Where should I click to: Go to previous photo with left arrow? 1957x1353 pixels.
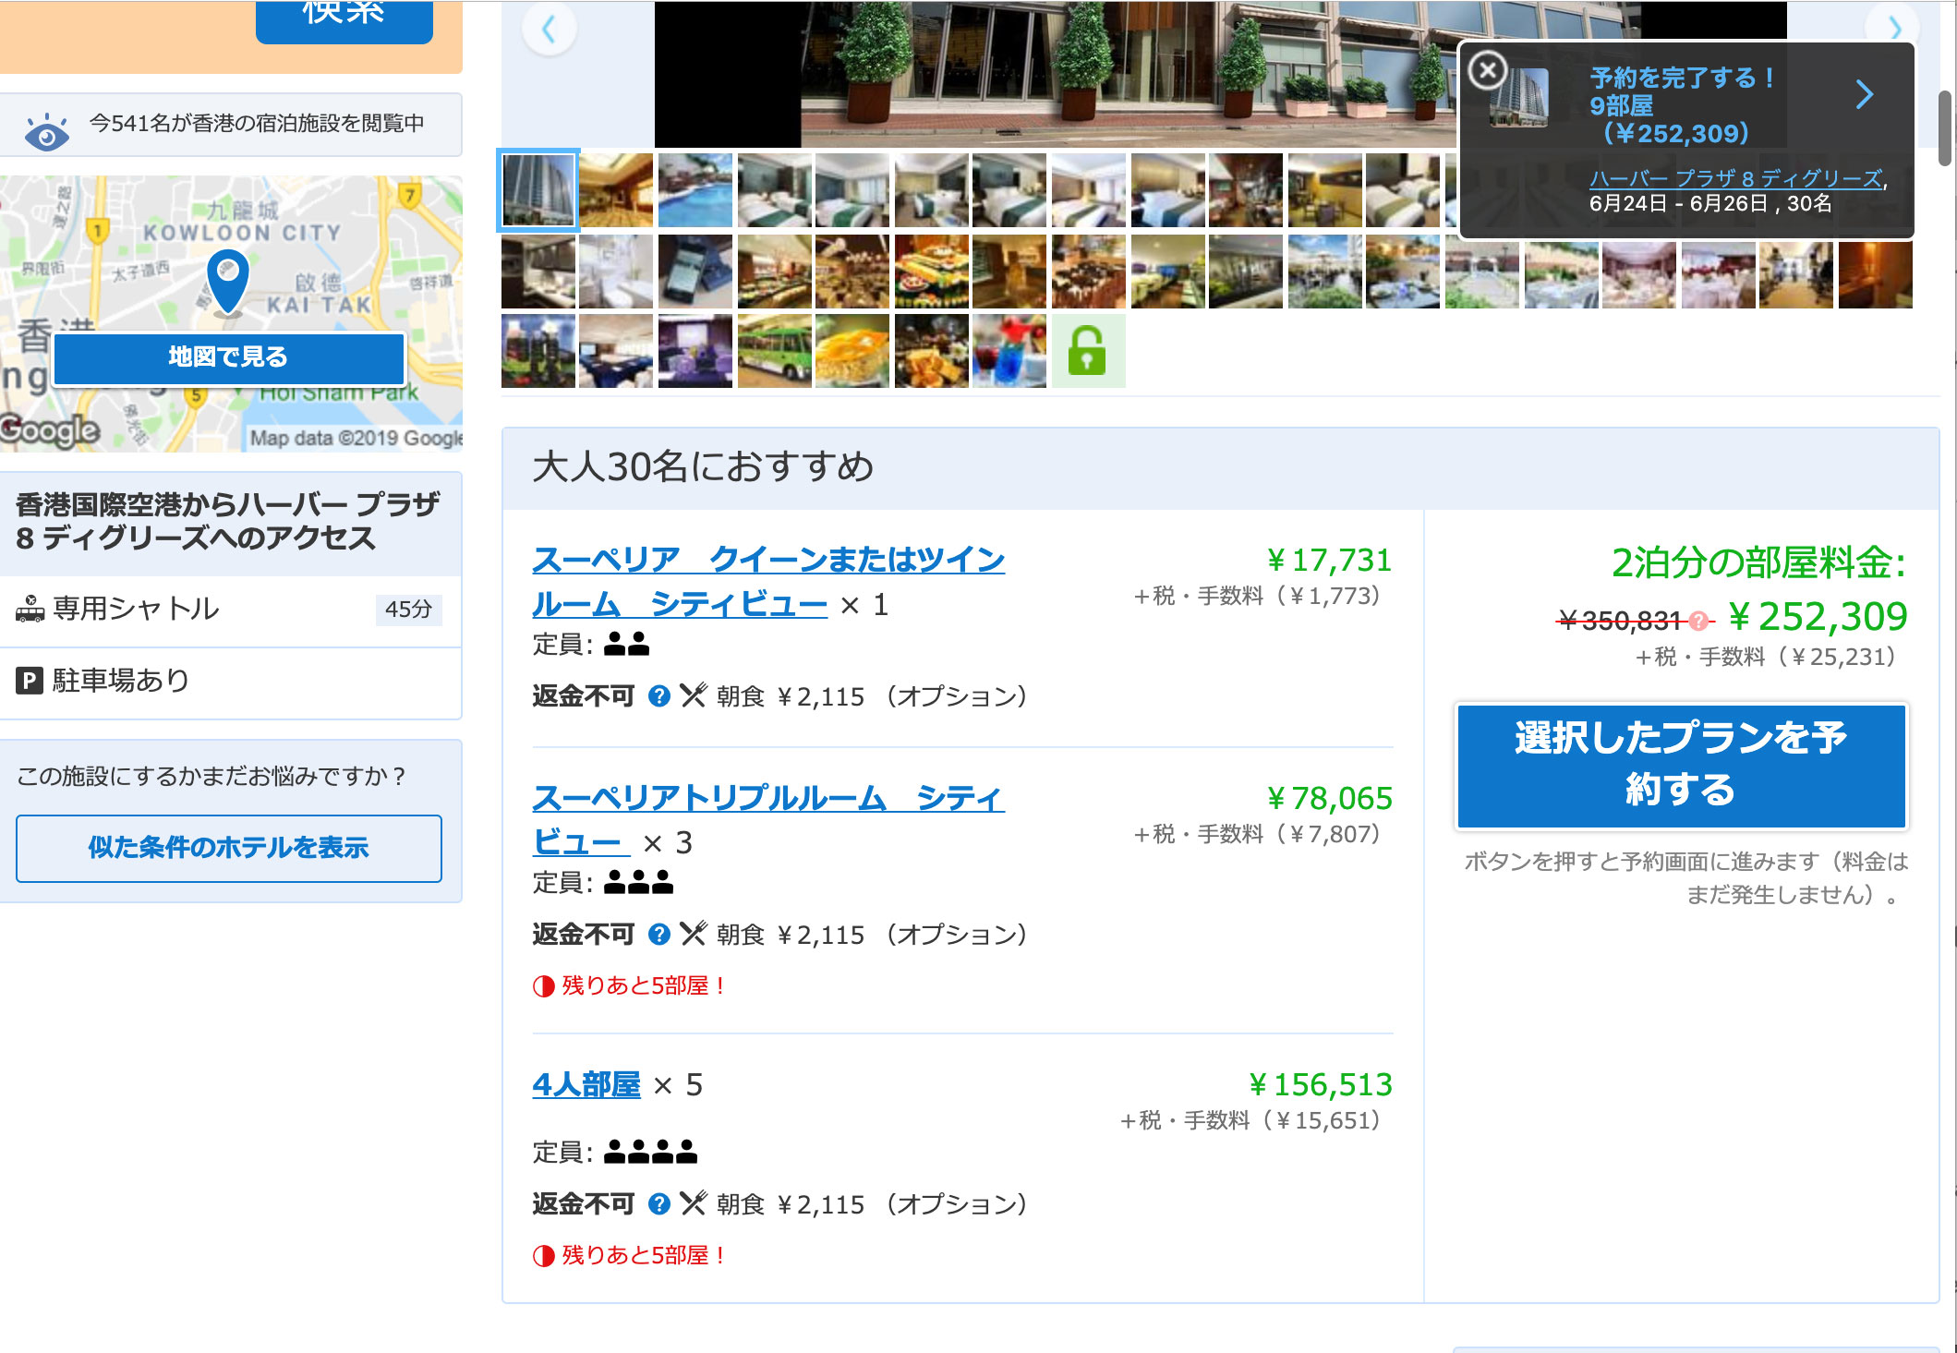[550, 29]
